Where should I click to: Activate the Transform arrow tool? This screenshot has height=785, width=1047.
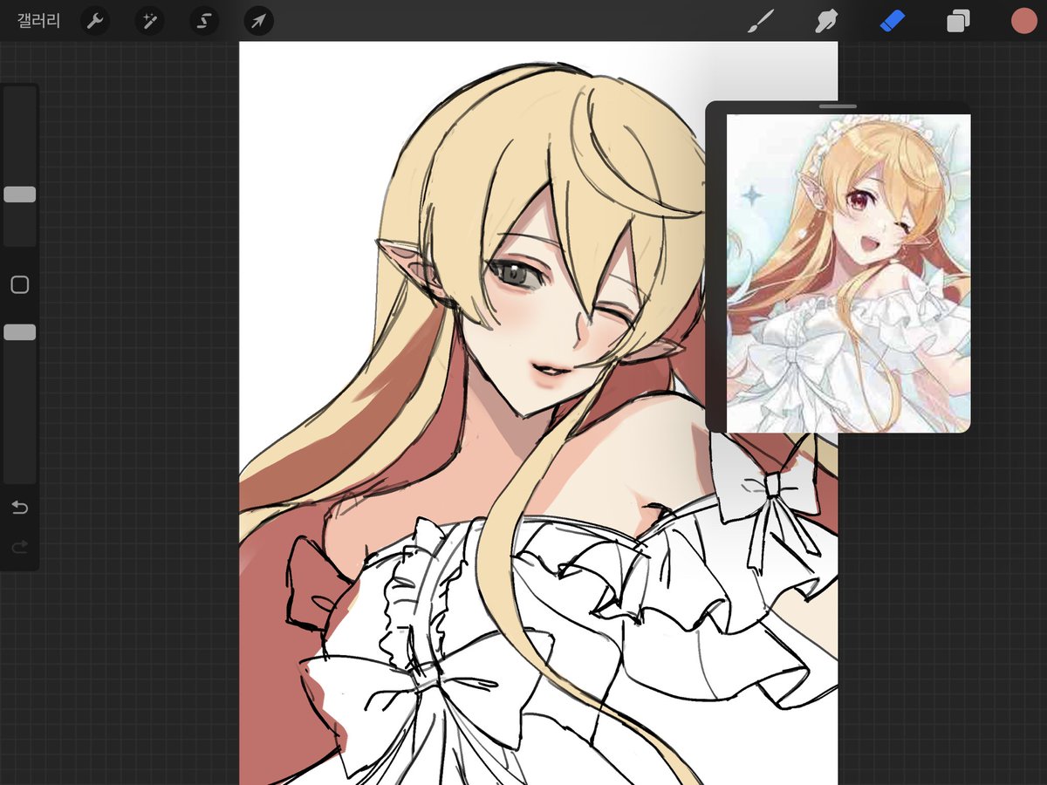[x=258, y=21]
